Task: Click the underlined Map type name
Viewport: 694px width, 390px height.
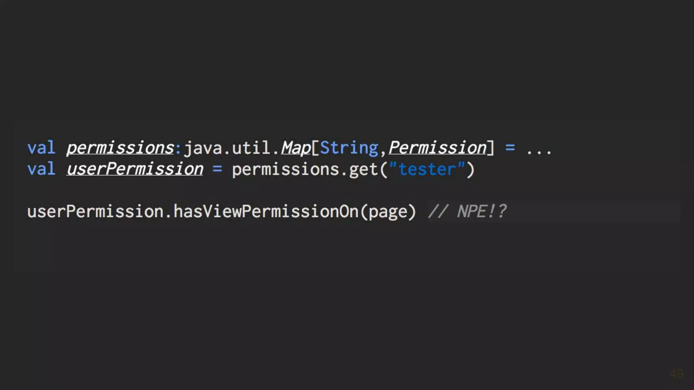Action: (x=296, y=148)
